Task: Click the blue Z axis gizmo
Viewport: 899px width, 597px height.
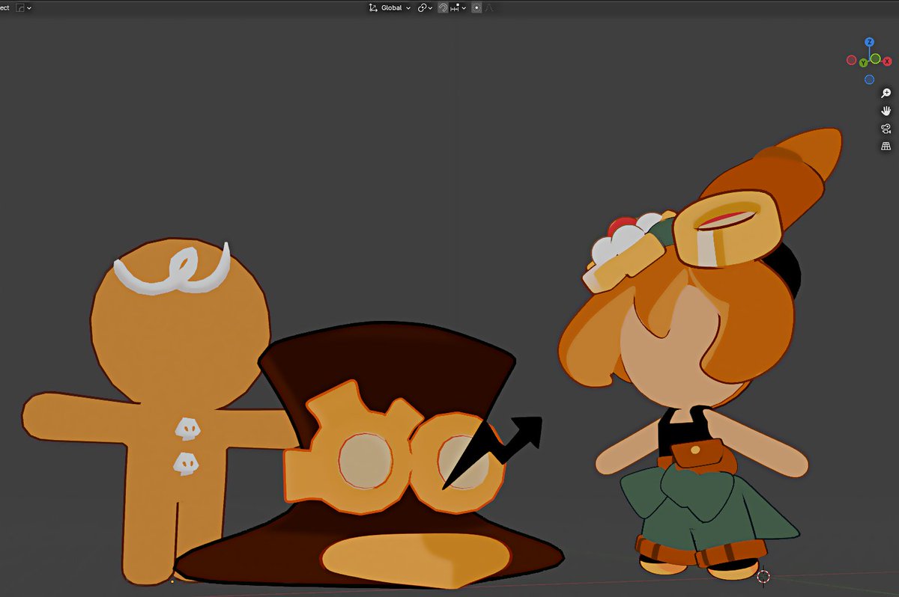Action: [869, 42]
